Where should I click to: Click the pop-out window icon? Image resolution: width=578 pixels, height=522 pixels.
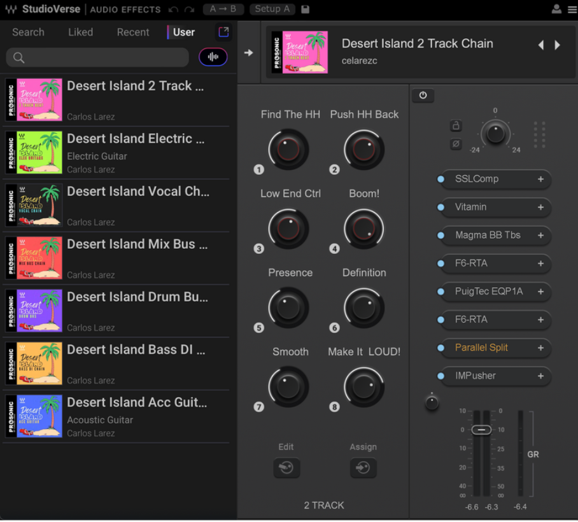point(223,32)
